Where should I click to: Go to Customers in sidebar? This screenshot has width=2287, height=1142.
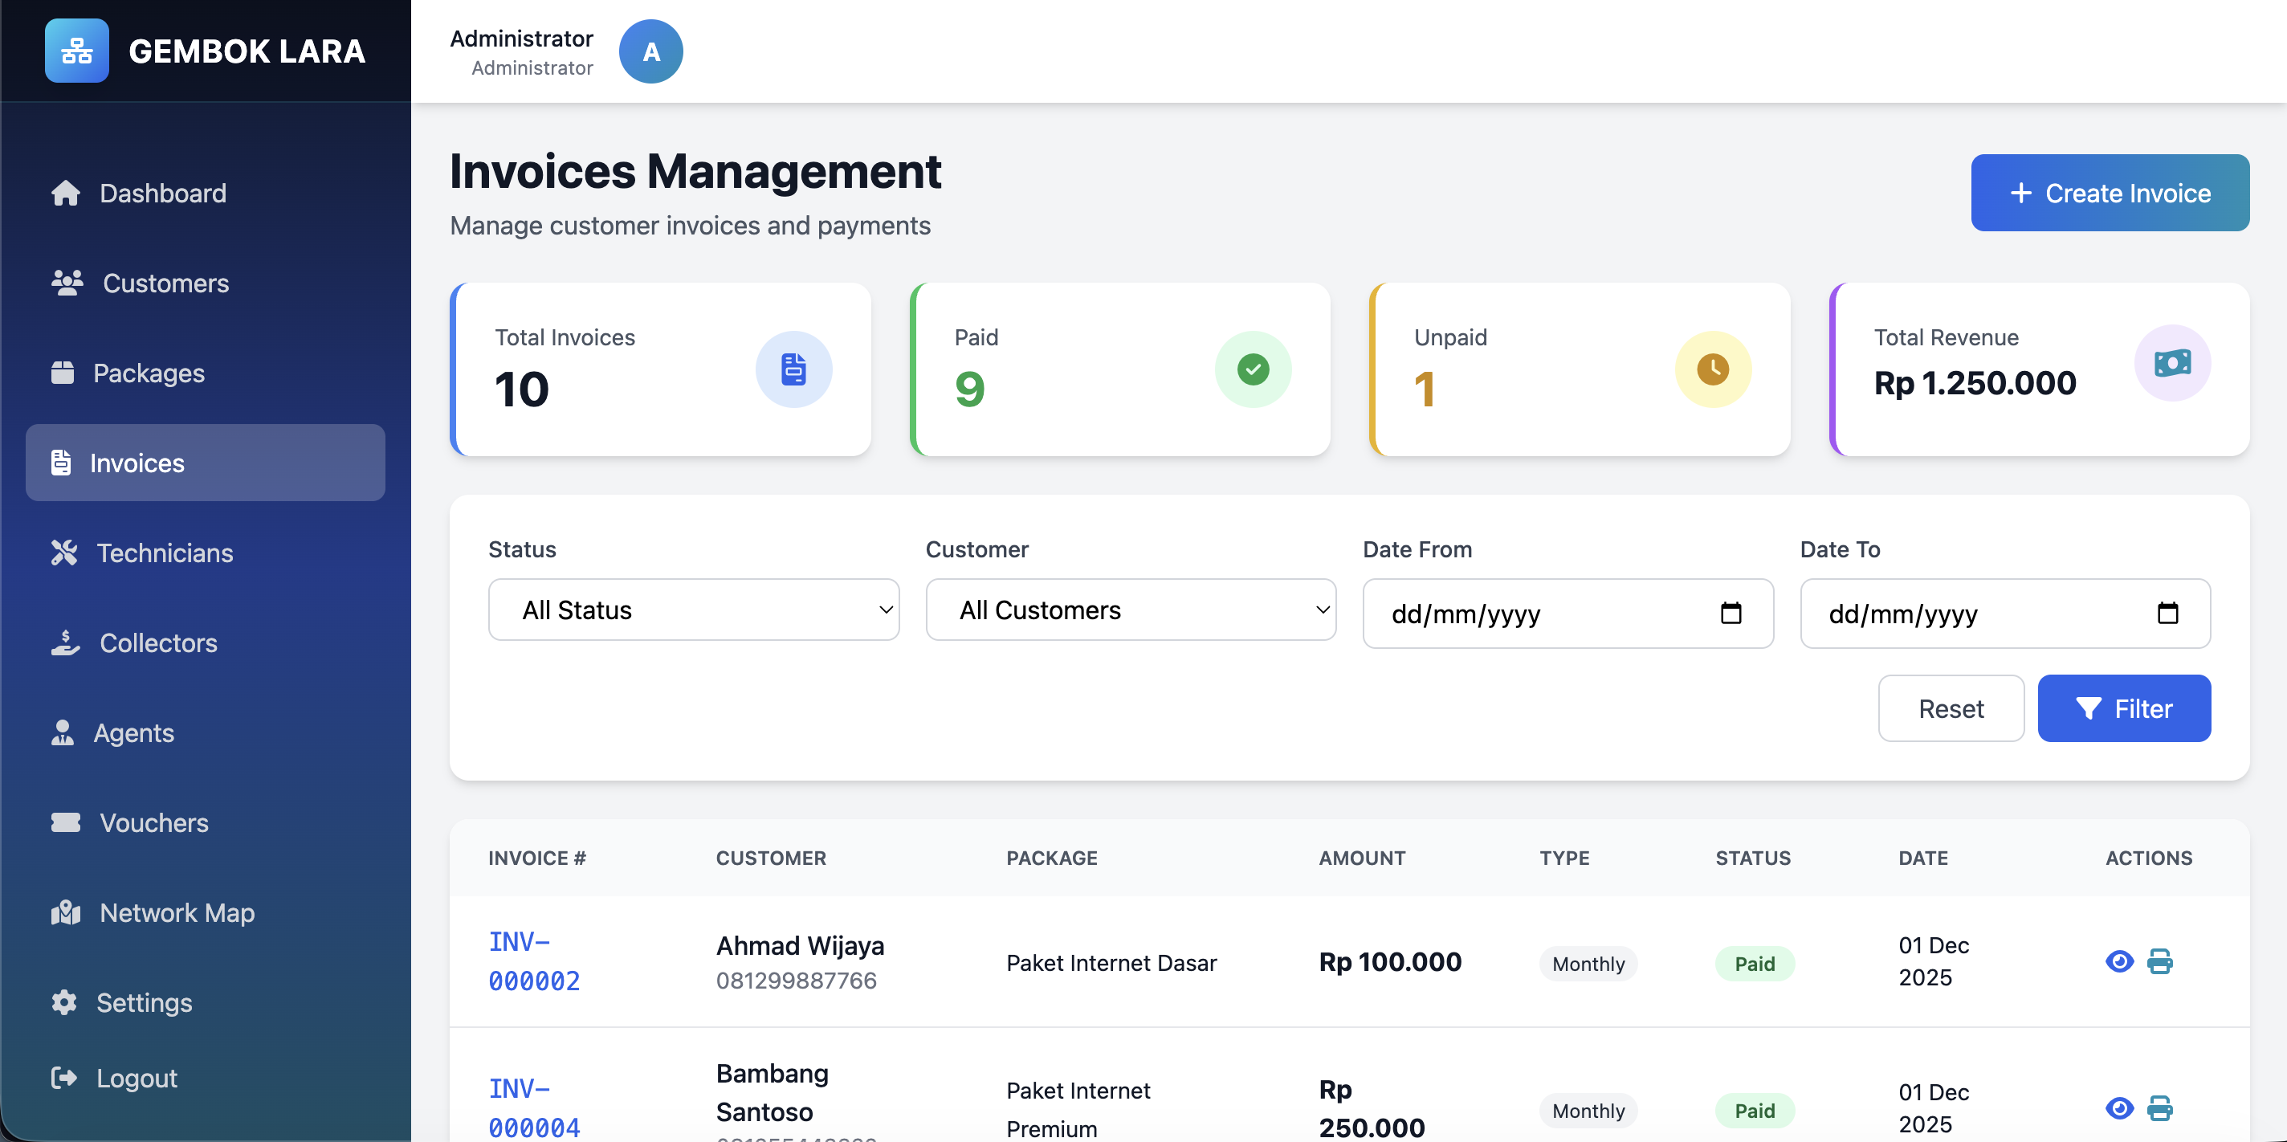[165, 283]
